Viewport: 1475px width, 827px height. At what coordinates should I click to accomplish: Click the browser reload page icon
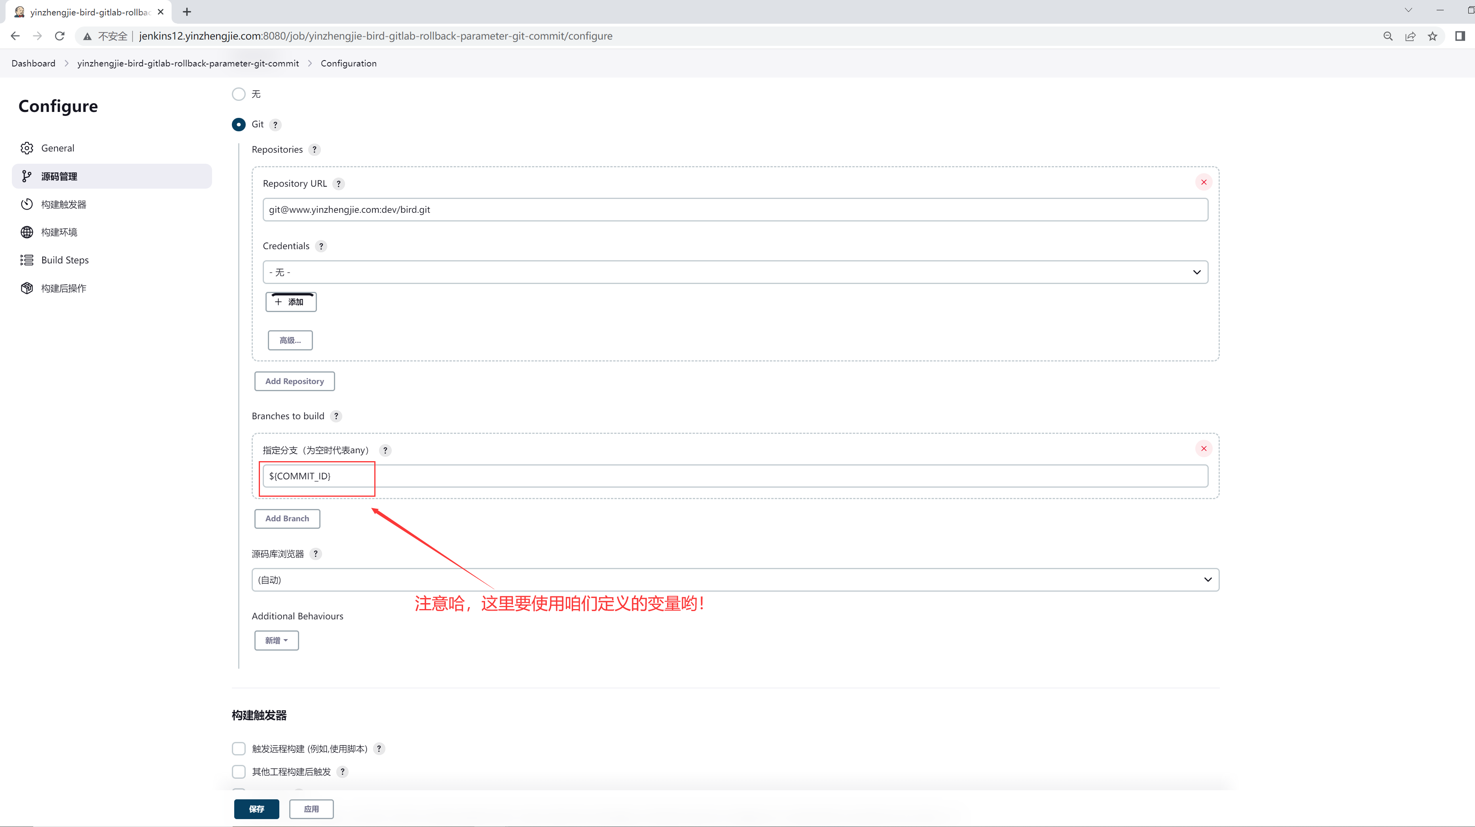[x=60, y=36]
